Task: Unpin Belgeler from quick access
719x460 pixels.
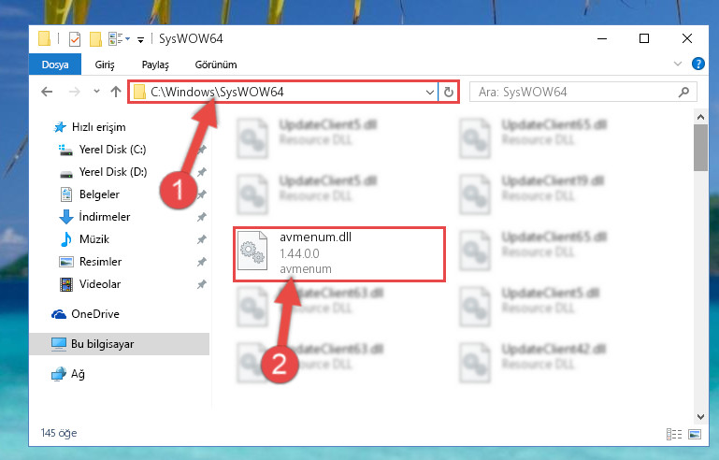Action: pos(201,194)
